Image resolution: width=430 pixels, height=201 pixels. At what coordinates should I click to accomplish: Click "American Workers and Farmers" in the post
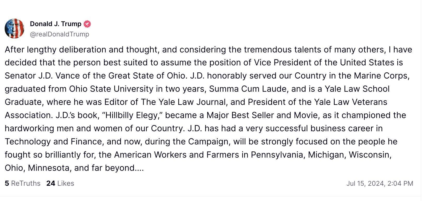pyautogui.click(x=176, y=154)
